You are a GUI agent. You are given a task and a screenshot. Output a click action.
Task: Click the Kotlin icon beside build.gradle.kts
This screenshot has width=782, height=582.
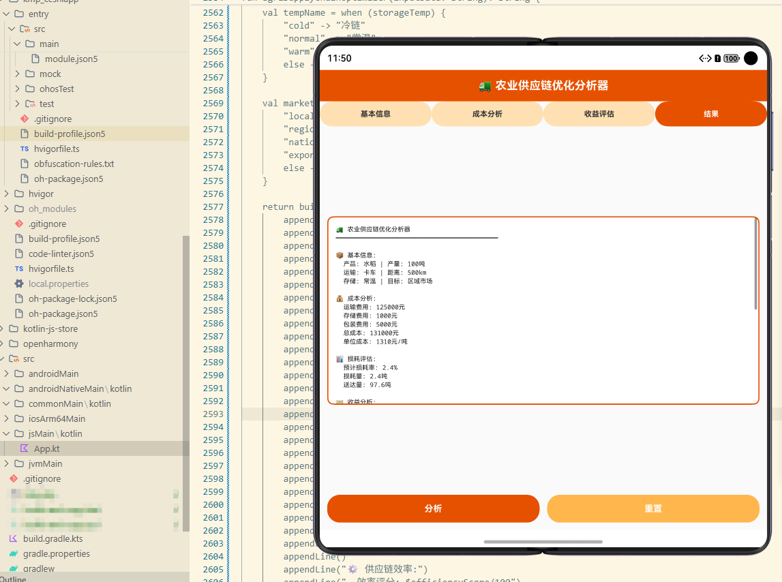pos(14,538)
